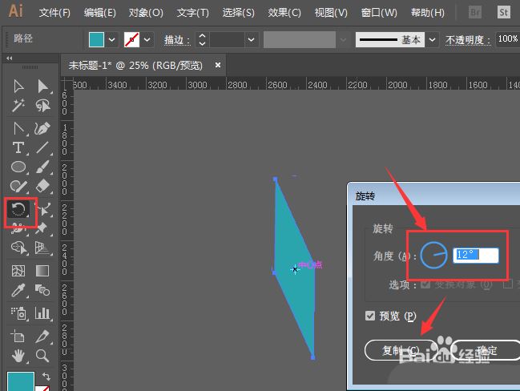Select the Pen tool
The width and height of the screenshot is (520, 391).
pyautogui.click(x=18, y=128)
